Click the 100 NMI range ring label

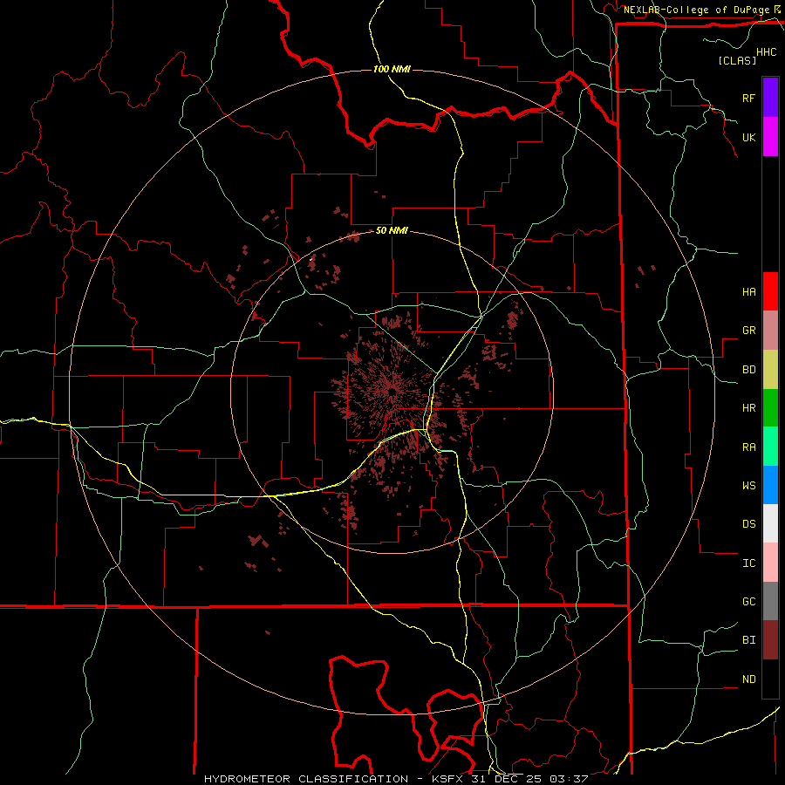[x=392, y=69]
